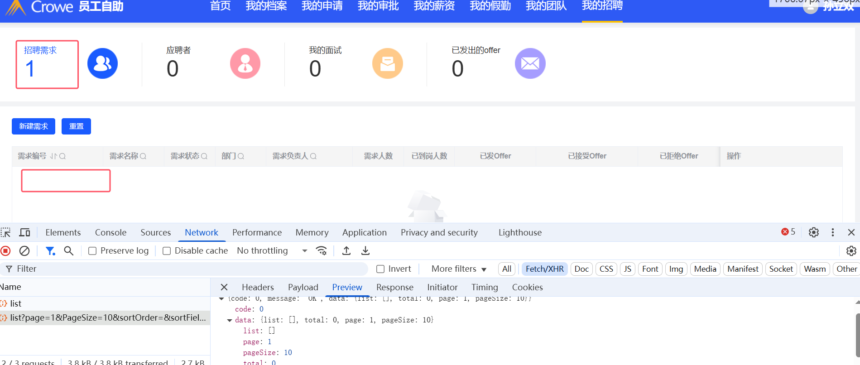Check the Disable cache option
This screenshot has height=365, width=860.
click(x=167, y=251)
